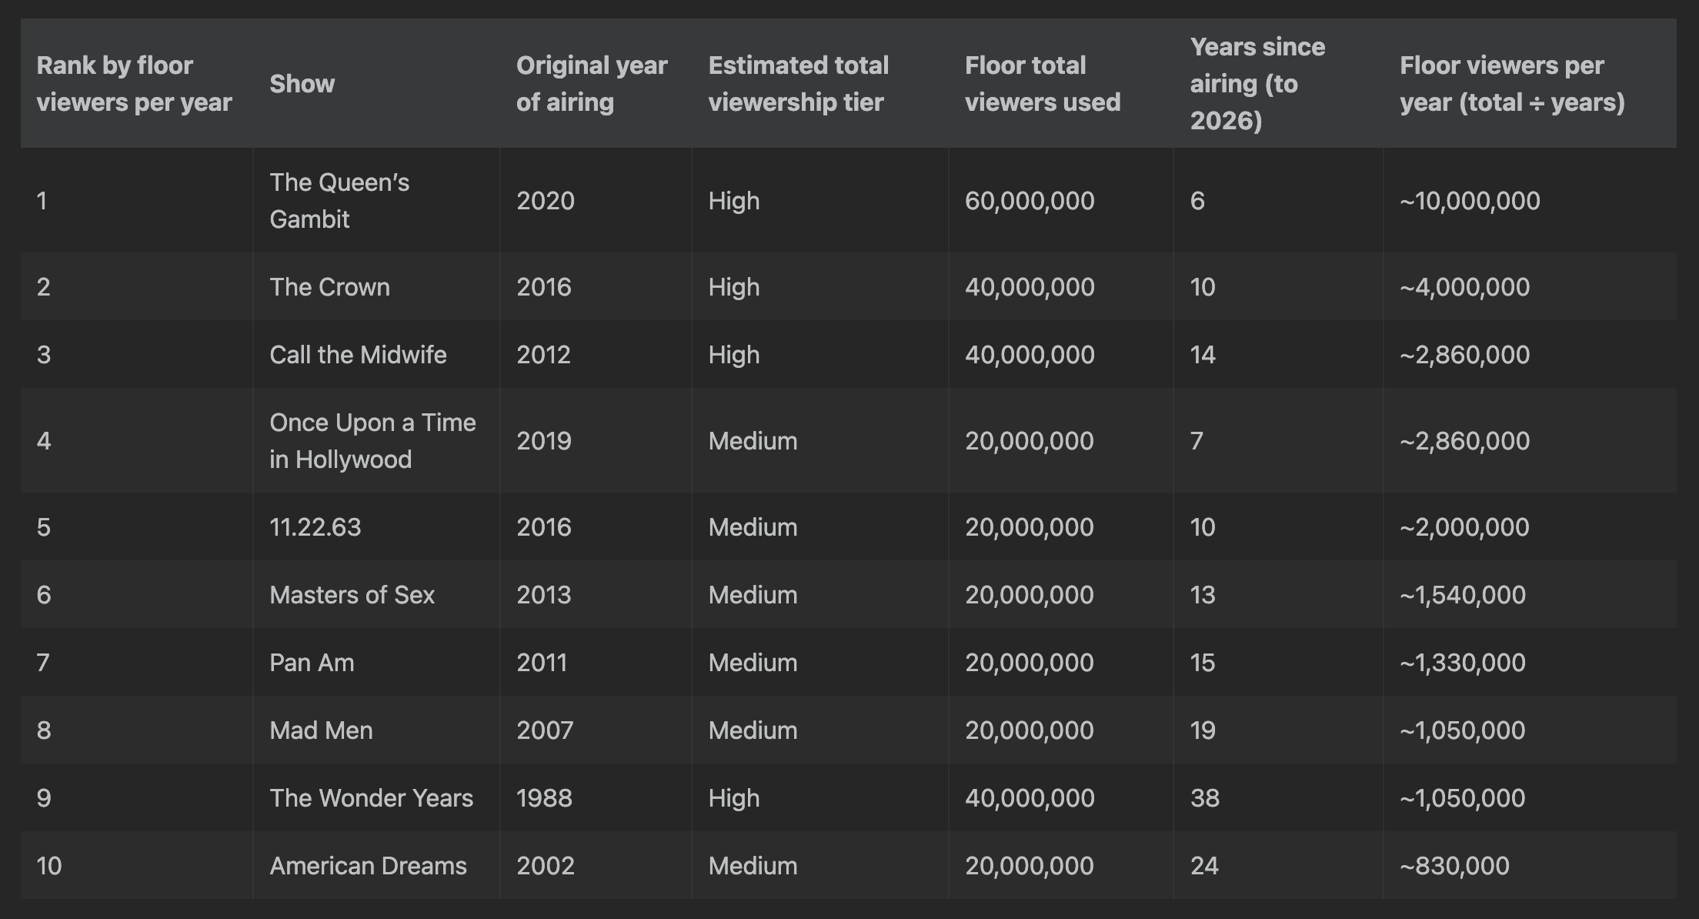Select 'The Crown' show cell
Viewport: 1699px width, 919px height.
(x=329, y=287)
